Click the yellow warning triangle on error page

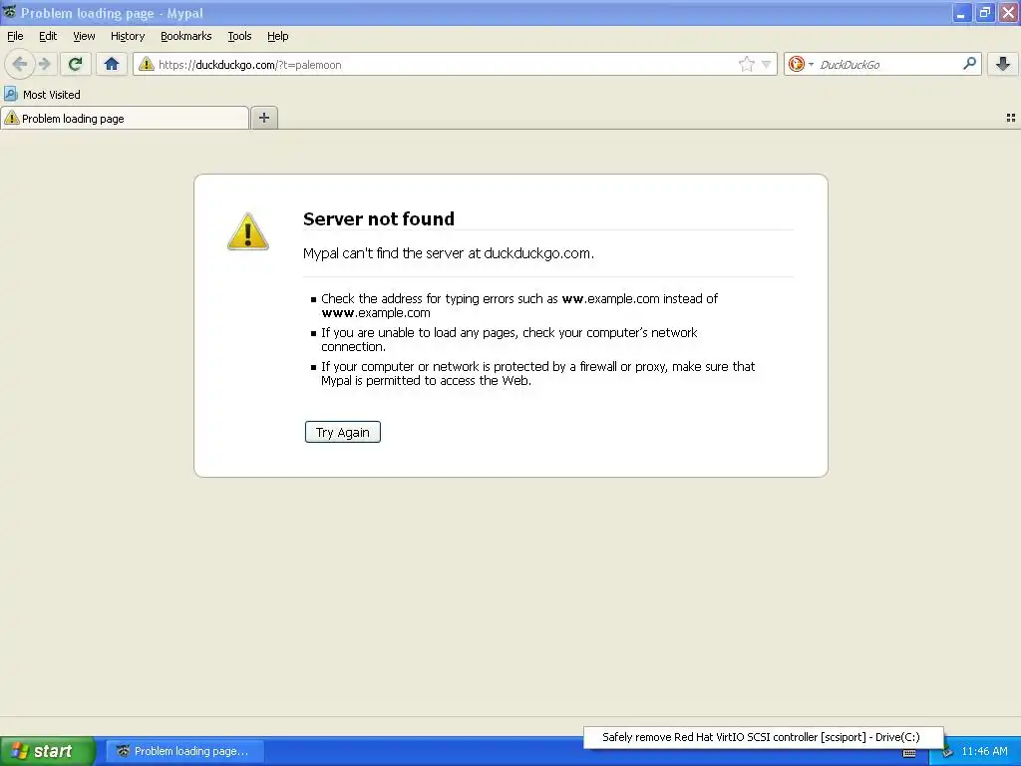[248, 231]
